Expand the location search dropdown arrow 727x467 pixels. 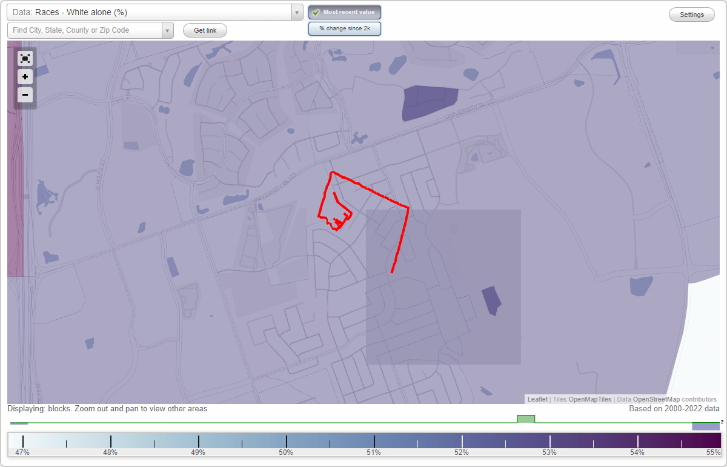[167, 30]
